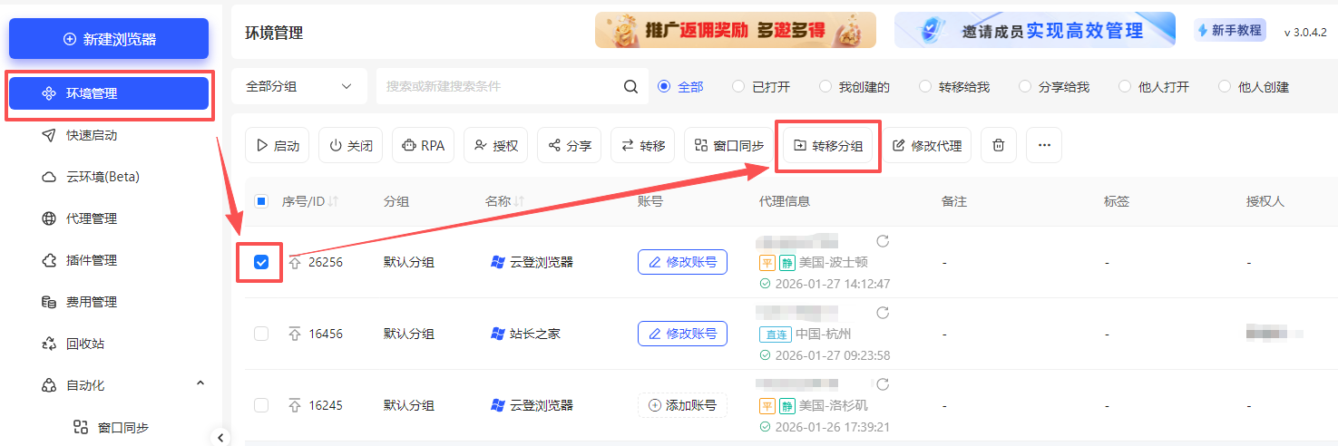Pin row 26256 to top arrow
The width and height of the screenshot is (1338, 446).
[x=294, y=262]
